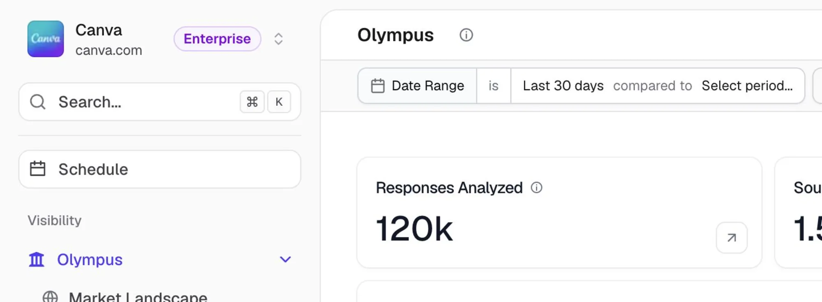Click the calendar icon in Schedule
Screen dimensions: 822x302
click(38, 169)
